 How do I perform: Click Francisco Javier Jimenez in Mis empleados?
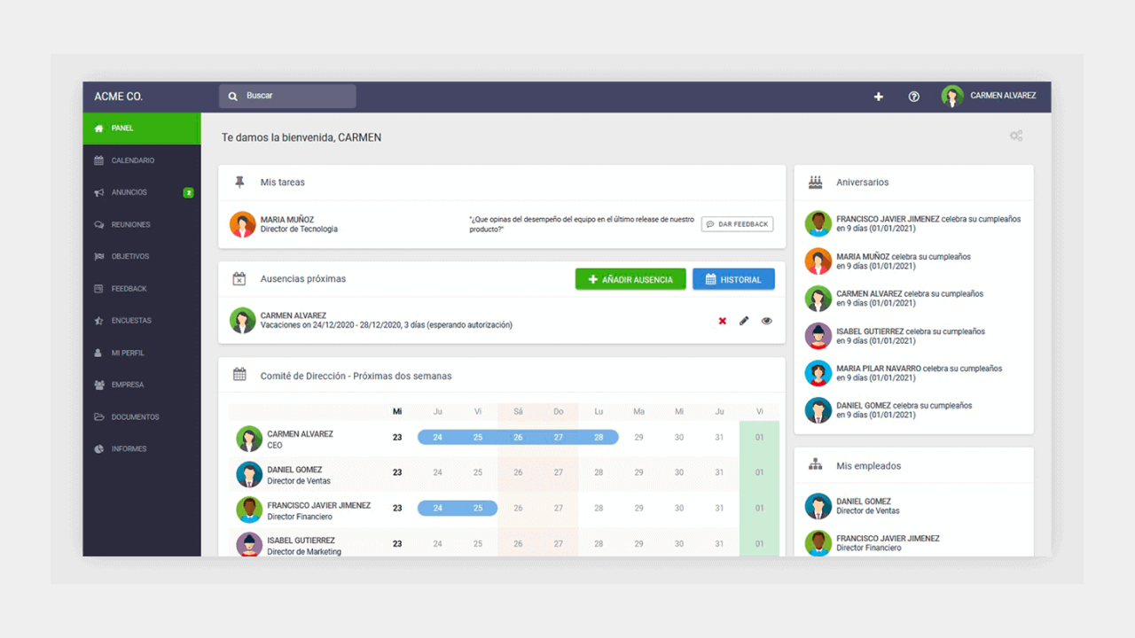[888, 538]
